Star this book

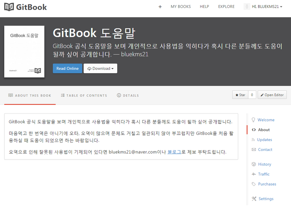(x=240, y=95)
